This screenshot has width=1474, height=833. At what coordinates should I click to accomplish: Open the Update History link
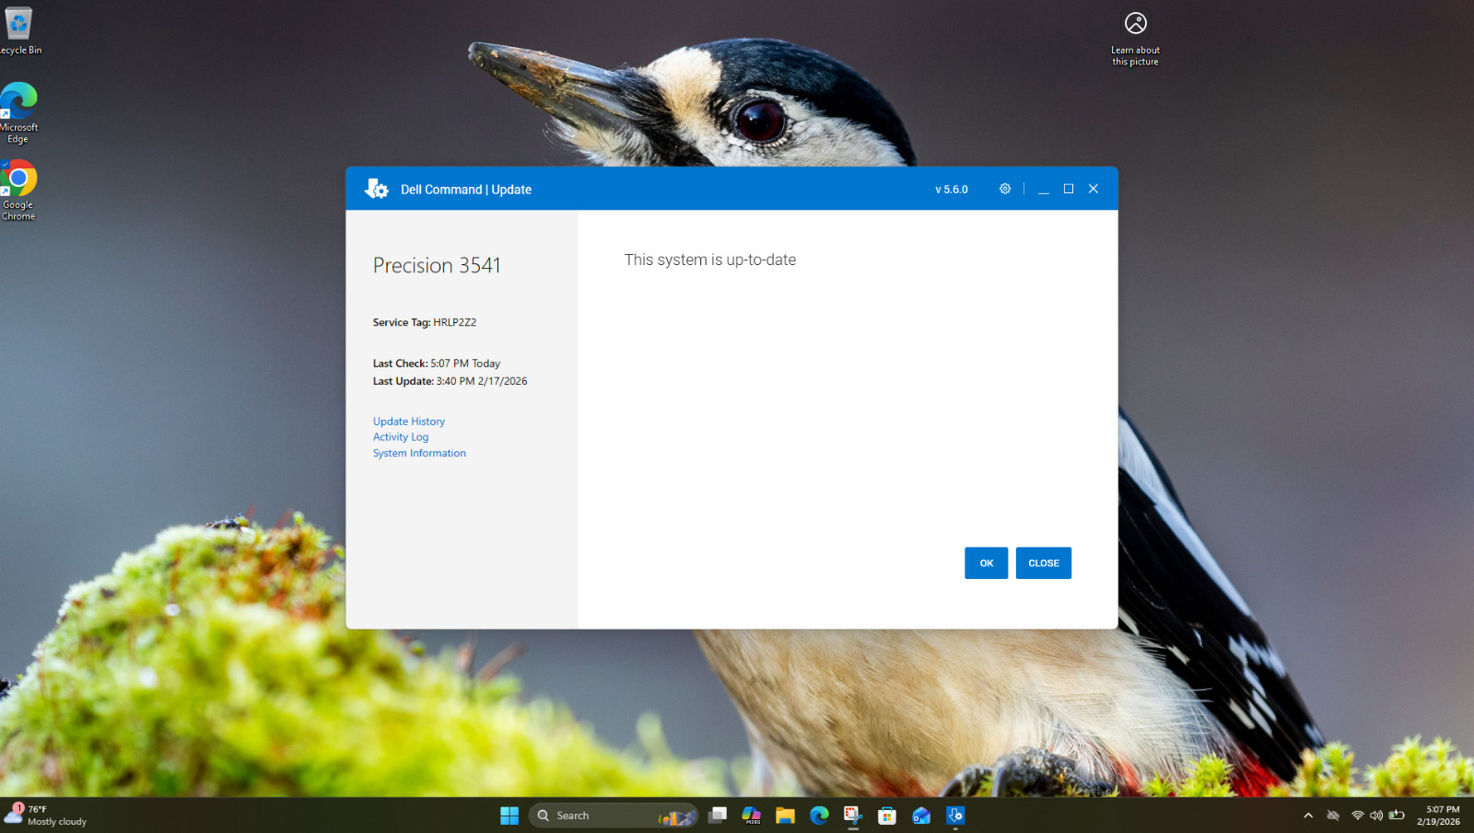(x=409, y=422)
